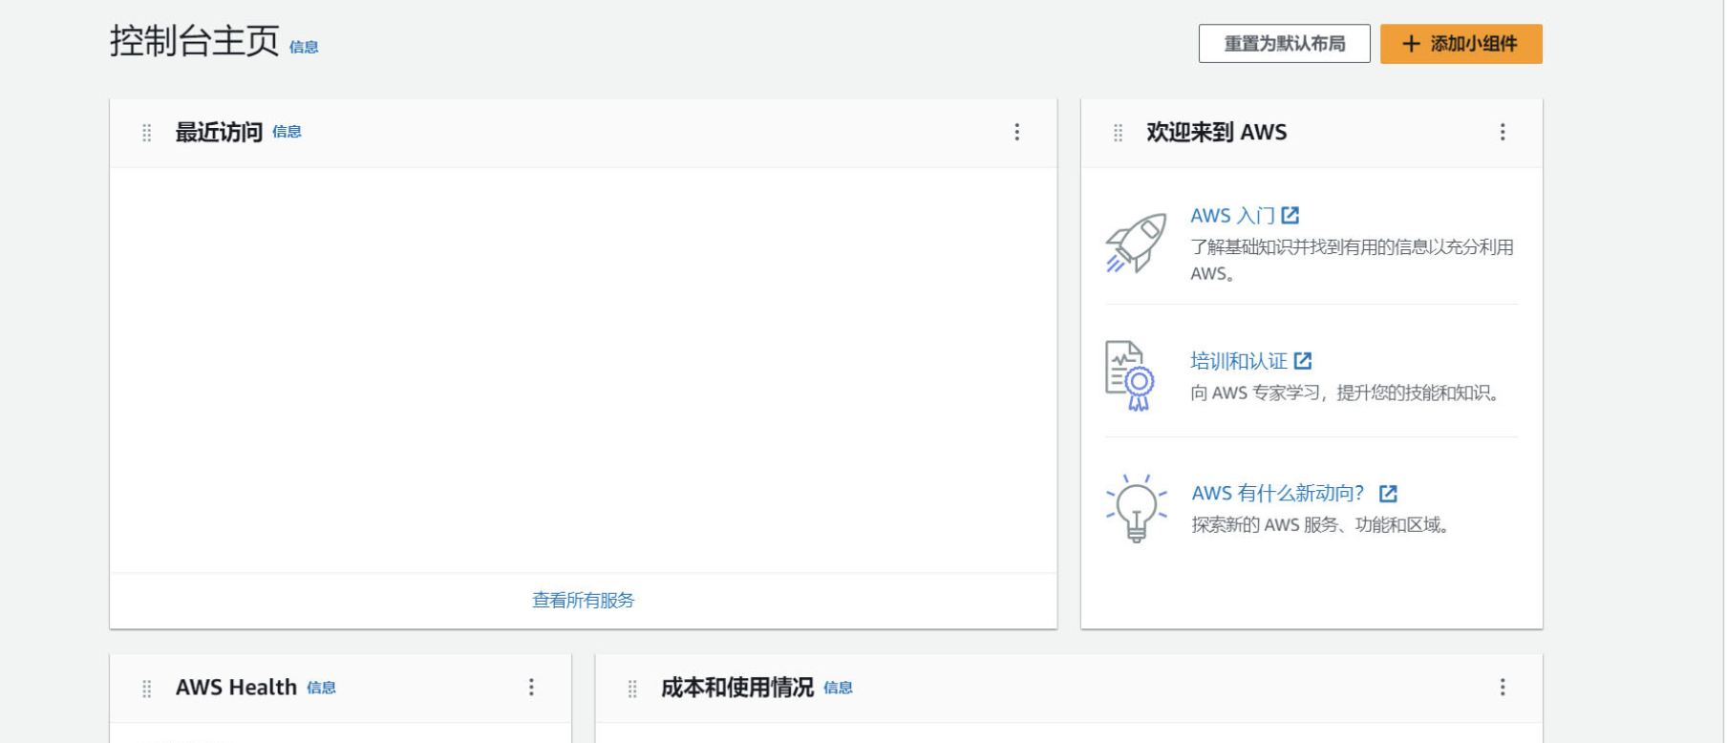Click the rocket icon for AWS 入门
This screenshot has width=1727, height=743.
(1136, 244)
